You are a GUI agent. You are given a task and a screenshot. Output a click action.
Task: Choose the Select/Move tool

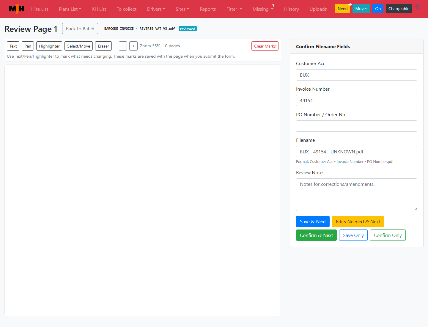point(78,46)
